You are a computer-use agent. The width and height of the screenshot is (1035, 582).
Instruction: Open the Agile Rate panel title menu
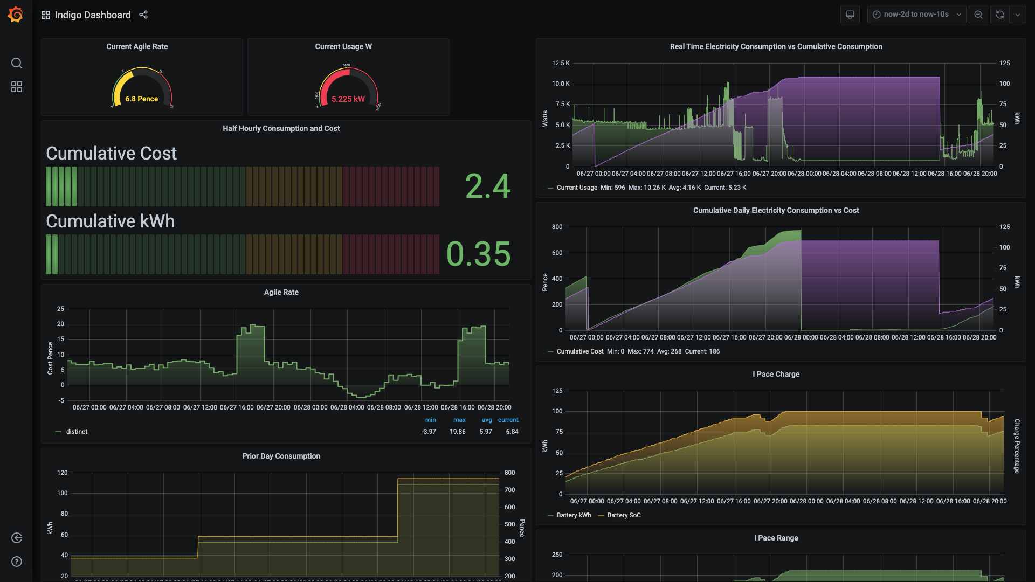pos(281,292)
